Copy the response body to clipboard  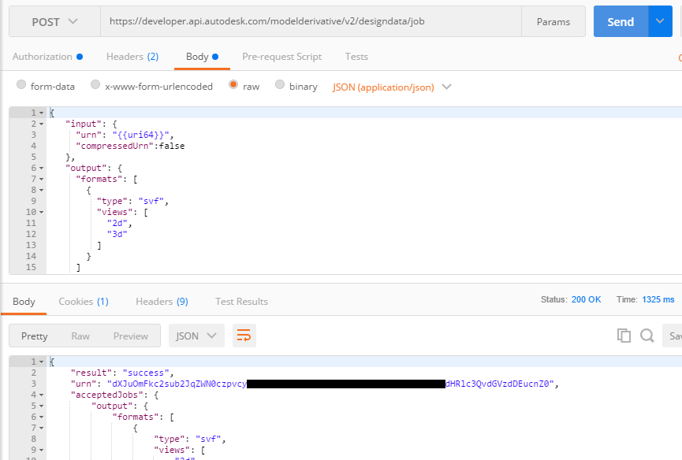[624, 335]
